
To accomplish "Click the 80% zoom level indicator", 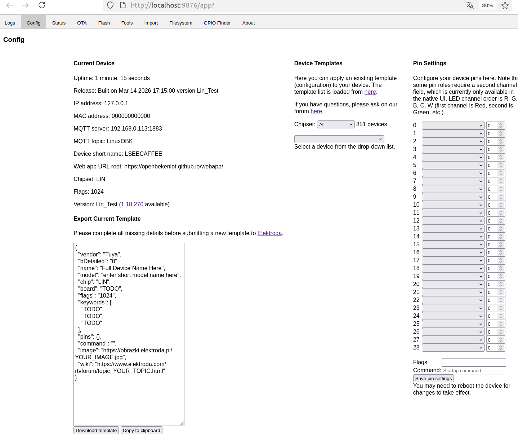I will pyautogui.click(x=487, y=5).
